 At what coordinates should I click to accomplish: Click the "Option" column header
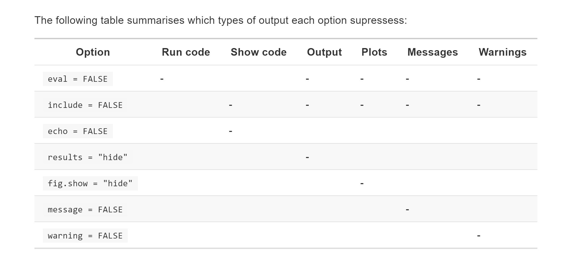coord(93,52)
